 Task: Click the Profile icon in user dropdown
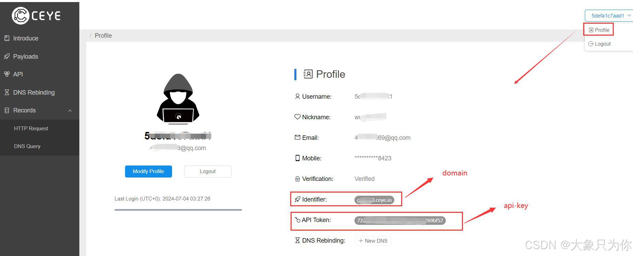tap(591, 30)
